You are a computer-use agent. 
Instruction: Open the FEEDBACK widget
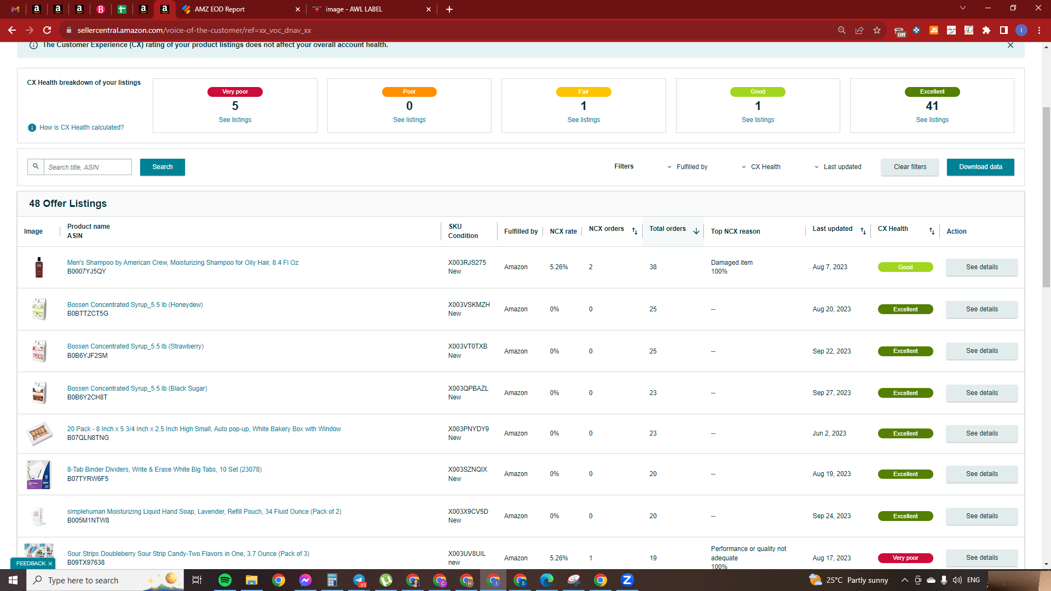31,564
